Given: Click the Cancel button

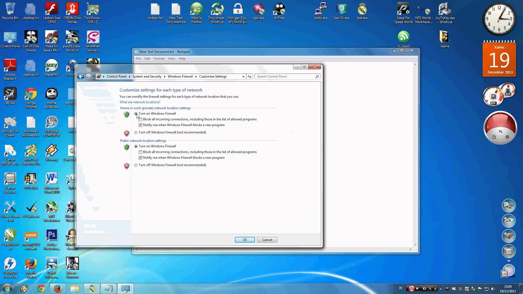Looking at the screenshot, I should pos(267,240).
